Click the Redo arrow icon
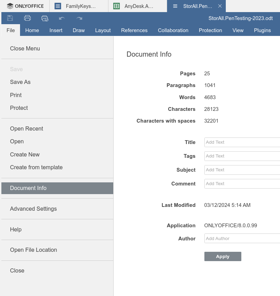This screenshot has width=280, height=296. pos(79,18)
